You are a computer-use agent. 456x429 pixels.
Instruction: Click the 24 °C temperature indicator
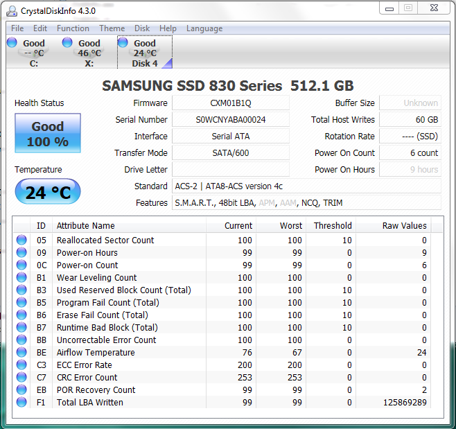48,192
